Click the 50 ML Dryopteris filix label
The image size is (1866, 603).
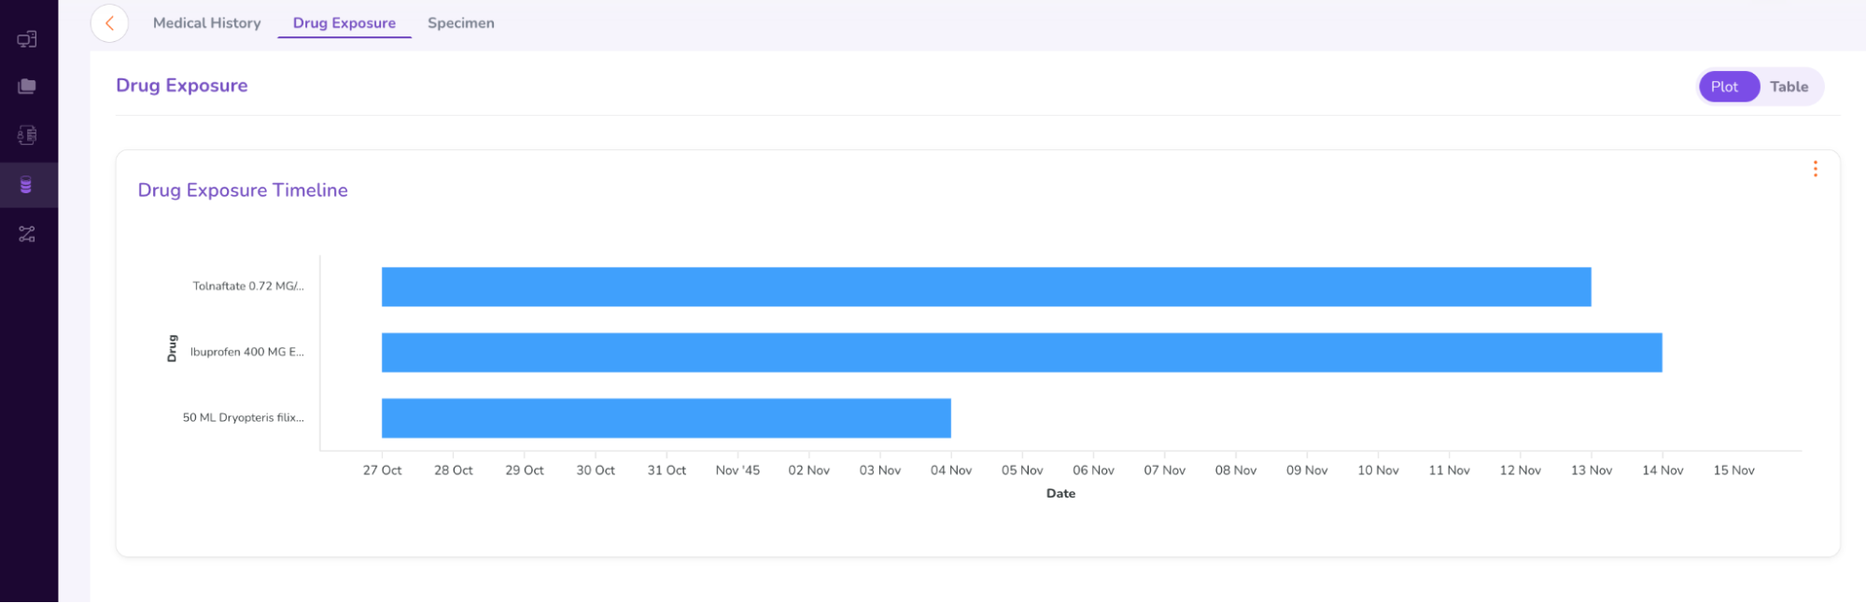(243, 417)
